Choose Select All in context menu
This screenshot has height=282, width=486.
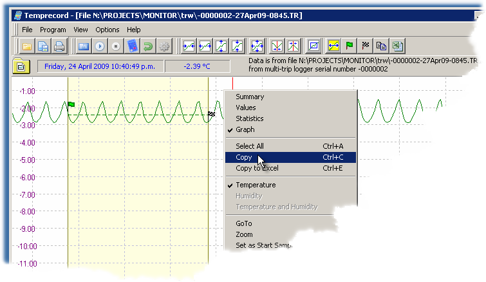[290, 146]
